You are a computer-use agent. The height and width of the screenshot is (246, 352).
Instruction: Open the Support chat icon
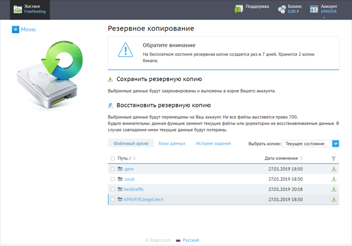[x=238, y=9]
